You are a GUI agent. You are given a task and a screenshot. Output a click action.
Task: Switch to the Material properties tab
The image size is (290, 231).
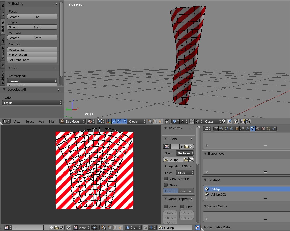[257, 129]
